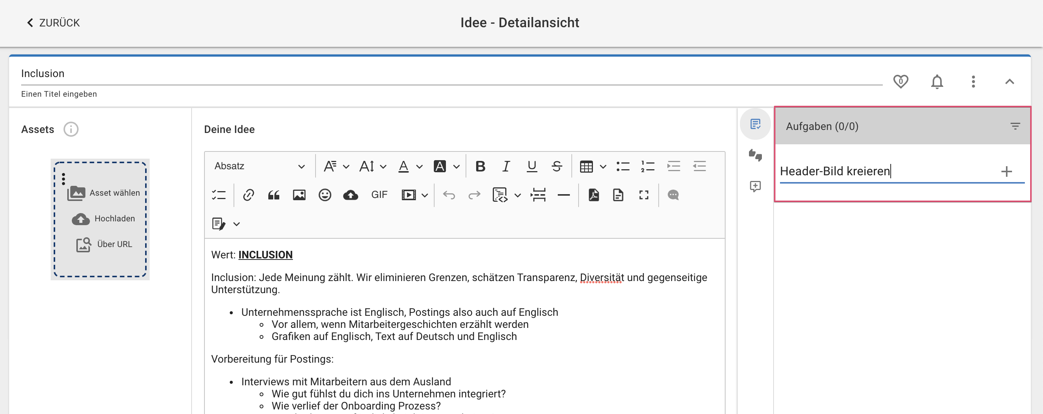Toggle strikethrough formatting
The height and width of the screenshot is (414, 1043).
pos(557,166)
